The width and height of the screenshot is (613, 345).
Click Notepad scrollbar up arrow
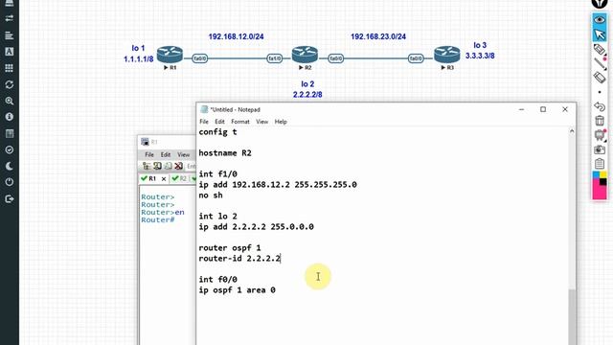point(572,131)
